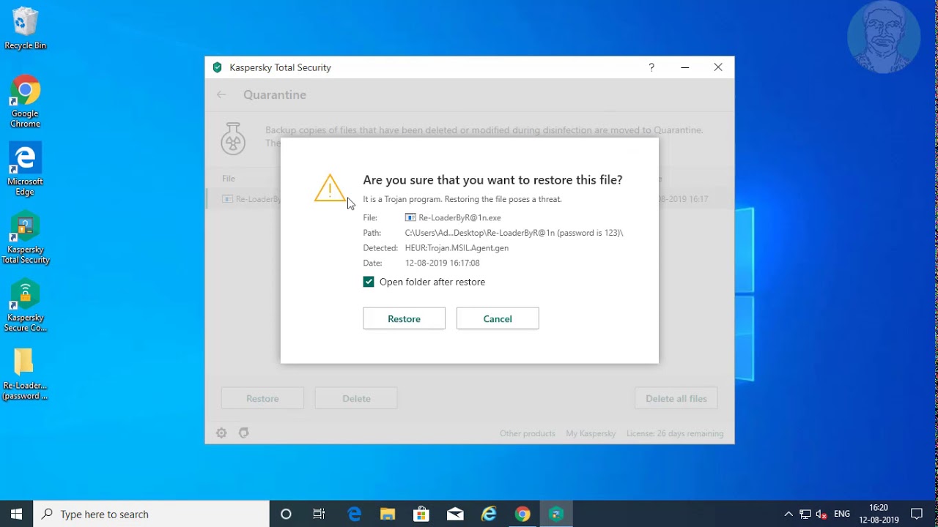Screen dimensions: 938x527
Task: Open Microsoft Store from taskbar
Action: pyautogui.click(x=421, y=514)
